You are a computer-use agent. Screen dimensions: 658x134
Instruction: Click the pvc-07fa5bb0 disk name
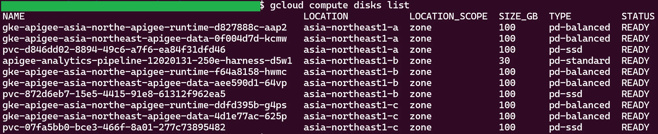tap(114, 127)
